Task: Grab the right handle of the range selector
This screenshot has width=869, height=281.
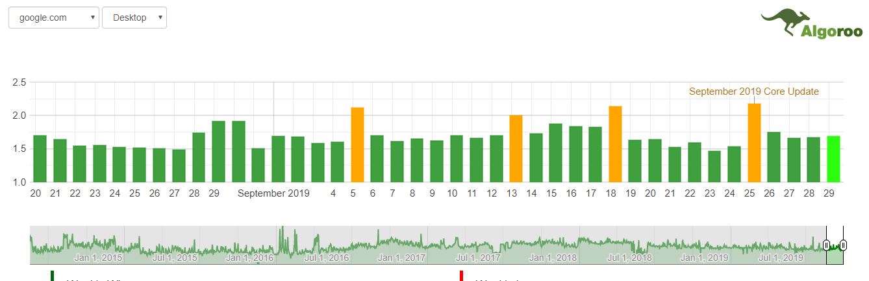Action: point(843,245)
